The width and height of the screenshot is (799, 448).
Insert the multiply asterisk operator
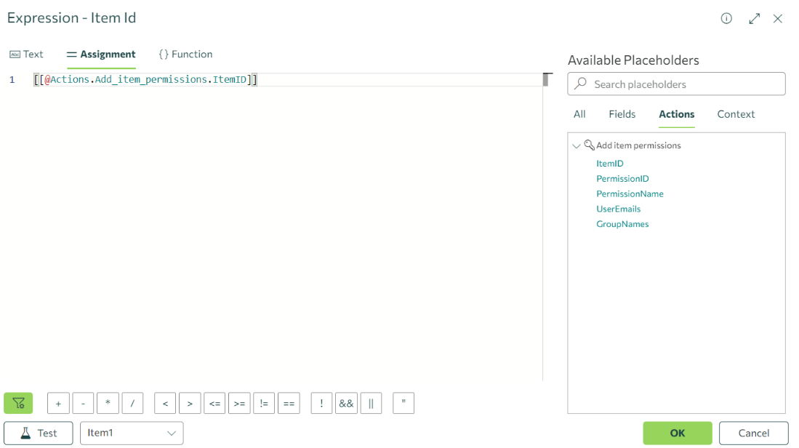(108, 403)
